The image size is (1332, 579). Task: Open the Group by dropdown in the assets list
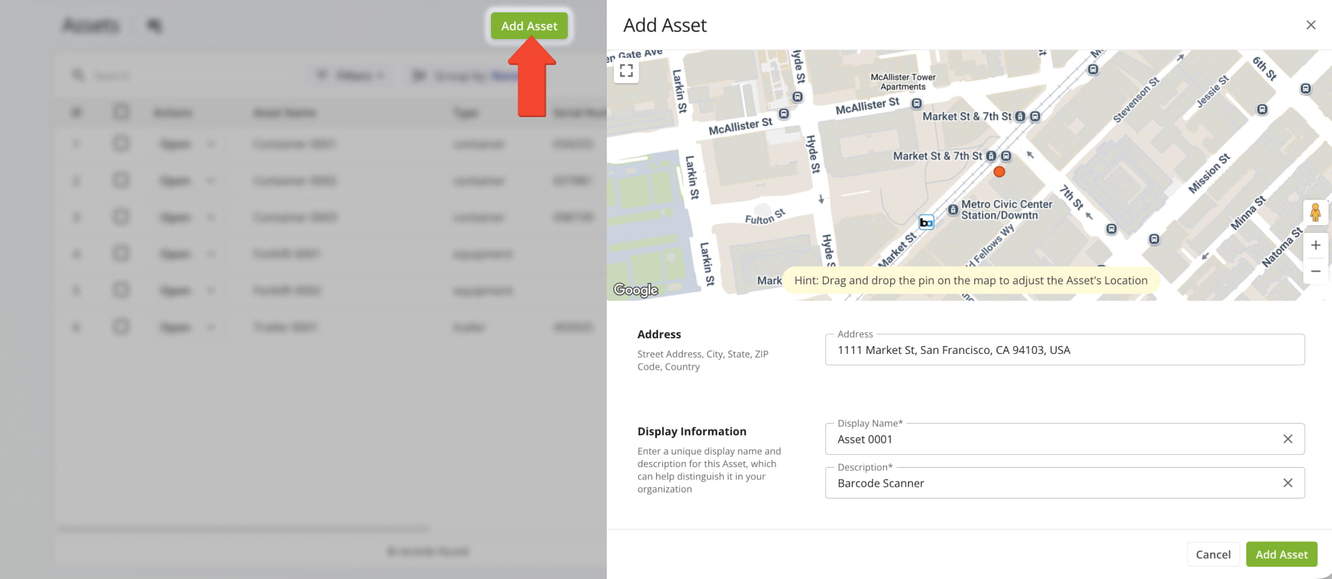pyautogui.click(x=464, y=76)
